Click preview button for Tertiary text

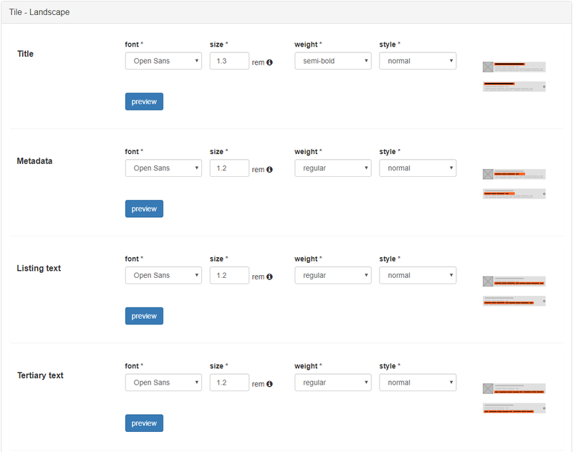click(144, 423)
